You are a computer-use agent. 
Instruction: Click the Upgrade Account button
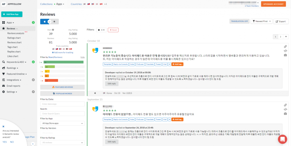pyautogui.click(x=274, y=4)
